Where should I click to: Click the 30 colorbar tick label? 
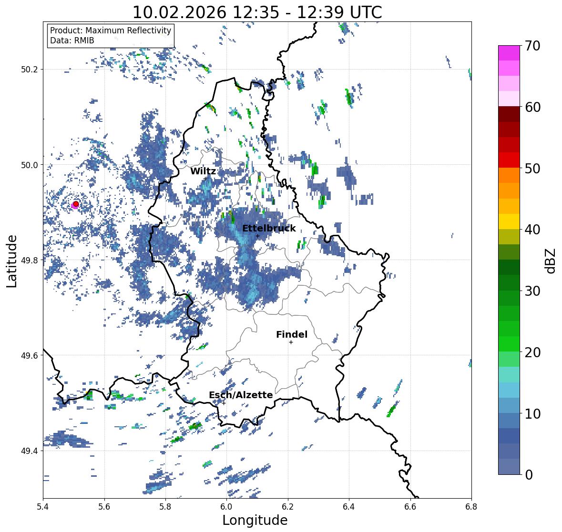pyautogui.click(x=532, y=291)
